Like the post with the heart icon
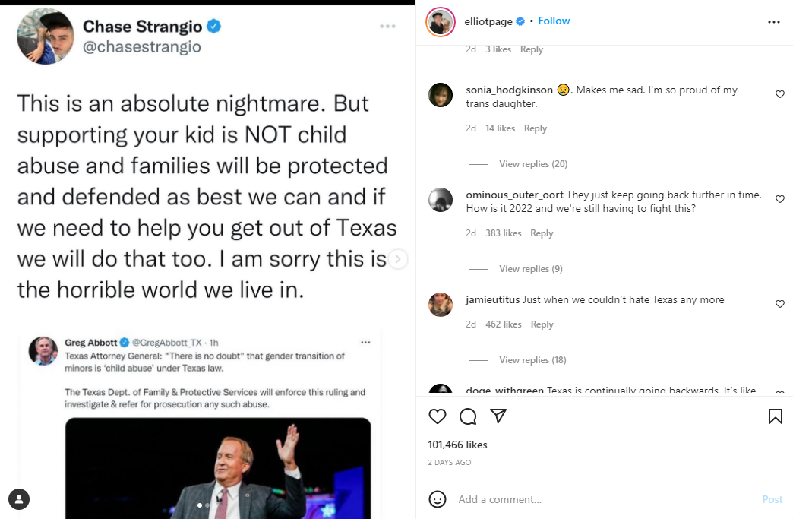 [x=438, y=416]
